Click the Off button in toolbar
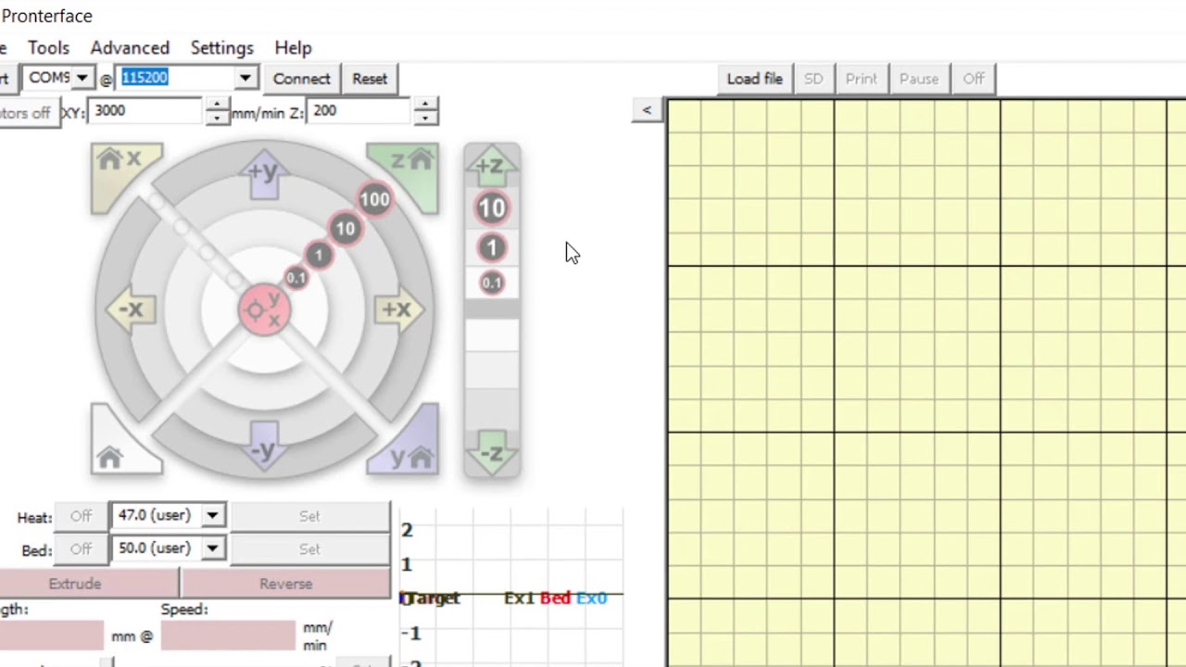Viewport: 1186px width, 667px height. click(974, 79)
